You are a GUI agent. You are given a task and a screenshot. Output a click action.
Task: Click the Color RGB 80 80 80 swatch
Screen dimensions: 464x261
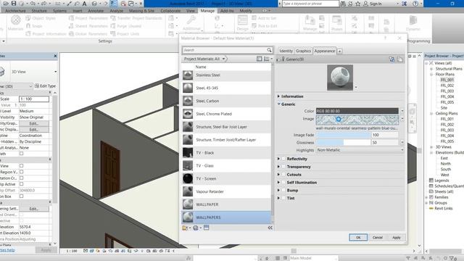coord(357,111)
